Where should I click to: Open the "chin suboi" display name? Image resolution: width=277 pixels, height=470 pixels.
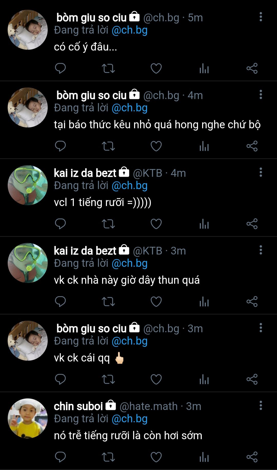78,406
